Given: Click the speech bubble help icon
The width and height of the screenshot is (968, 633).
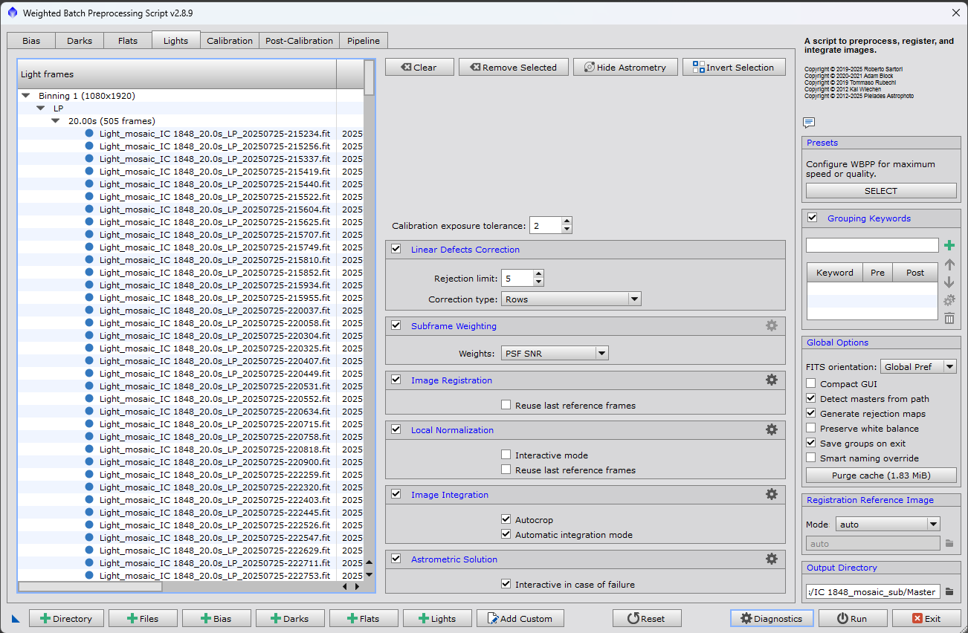Looking at the screenshot, I should 809,123.
